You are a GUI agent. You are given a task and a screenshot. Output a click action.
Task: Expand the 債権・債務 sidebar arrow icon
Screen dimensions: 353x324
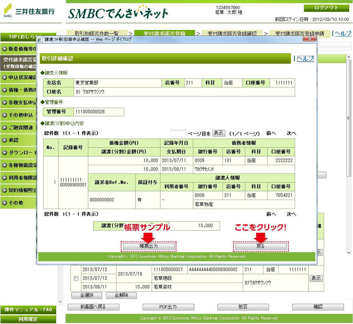coord(5,90)
